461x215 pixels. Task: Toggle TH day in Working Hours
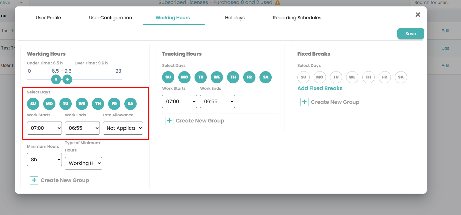[x=98, y=104]
